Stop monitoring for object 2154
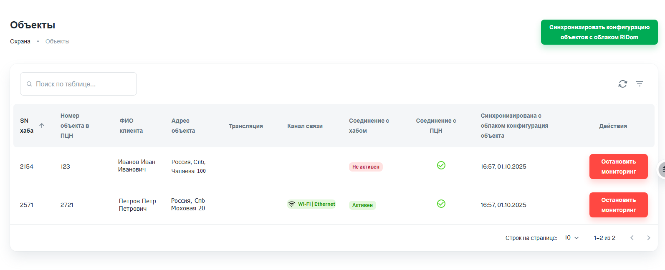Screen dimensions: 665x270 tap(618, 167)
